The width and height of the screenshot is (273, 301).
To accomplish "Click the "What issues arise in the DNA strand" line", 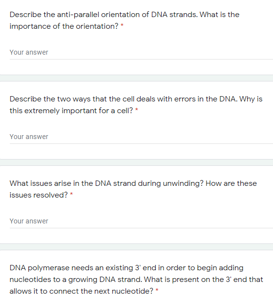I will pyautogui.click(x=133, y=183).
